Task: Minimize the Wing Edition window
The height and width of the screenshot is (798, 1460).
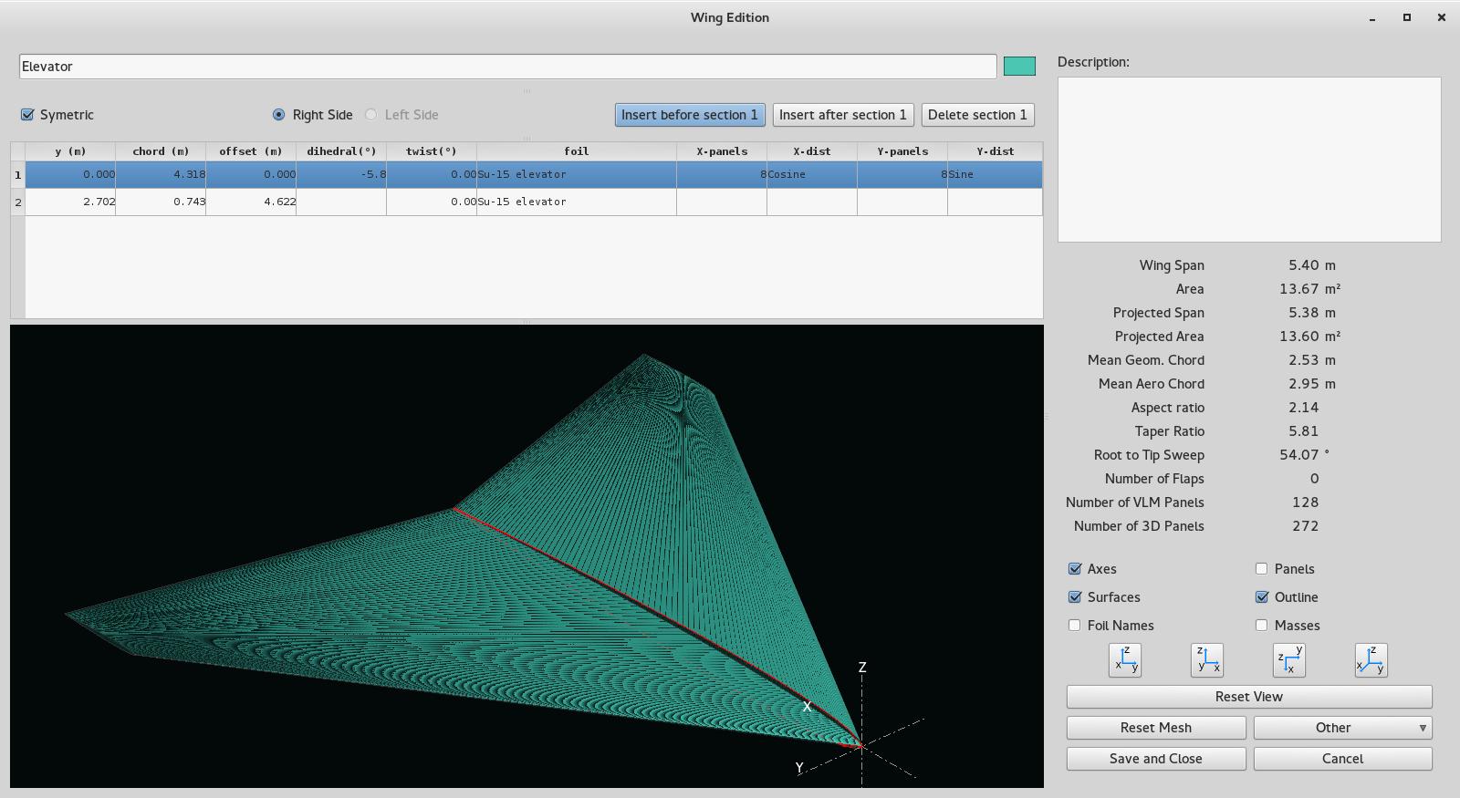Action: click(1372, 17)
